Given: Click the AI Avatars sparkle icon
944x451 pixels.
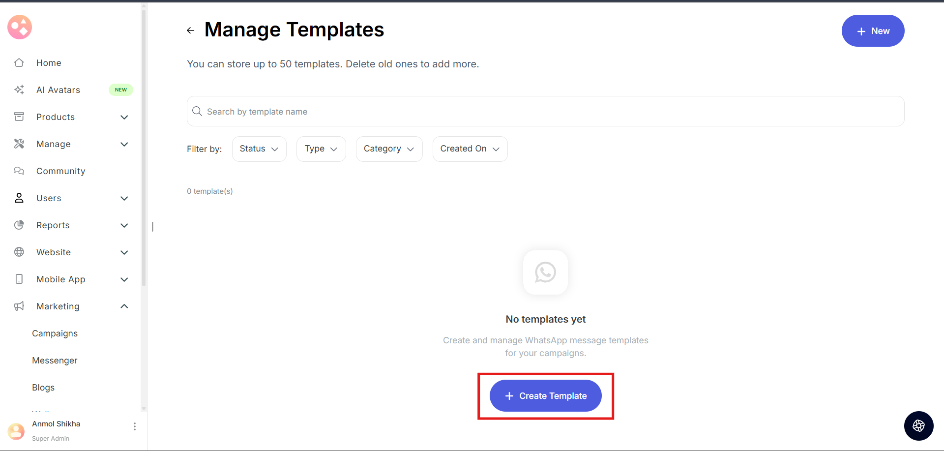Looking at the screenshot, I should (x=19, y=90).
